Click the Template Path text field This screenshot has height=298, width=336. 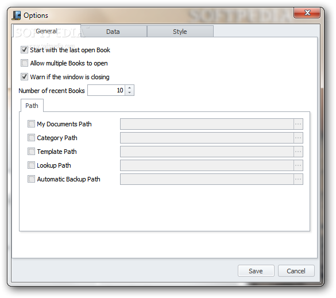pyautogui.click(x=207, y=152)
